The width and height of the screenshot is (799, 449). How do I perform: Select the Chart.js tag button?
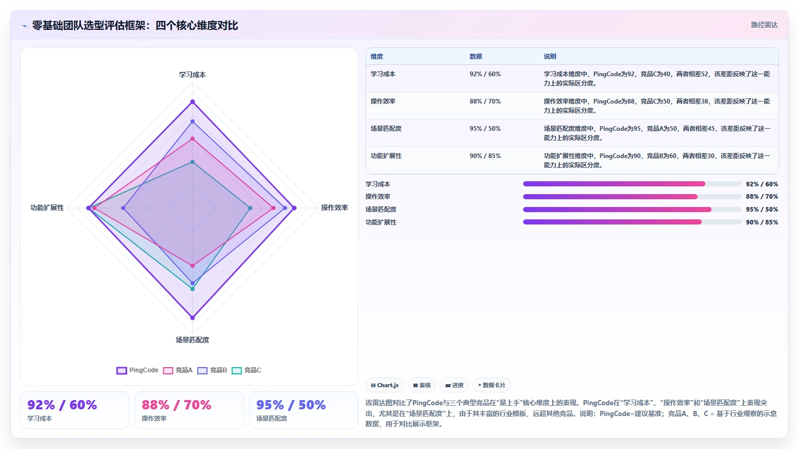pyautogui.click(x=385, y=385)
